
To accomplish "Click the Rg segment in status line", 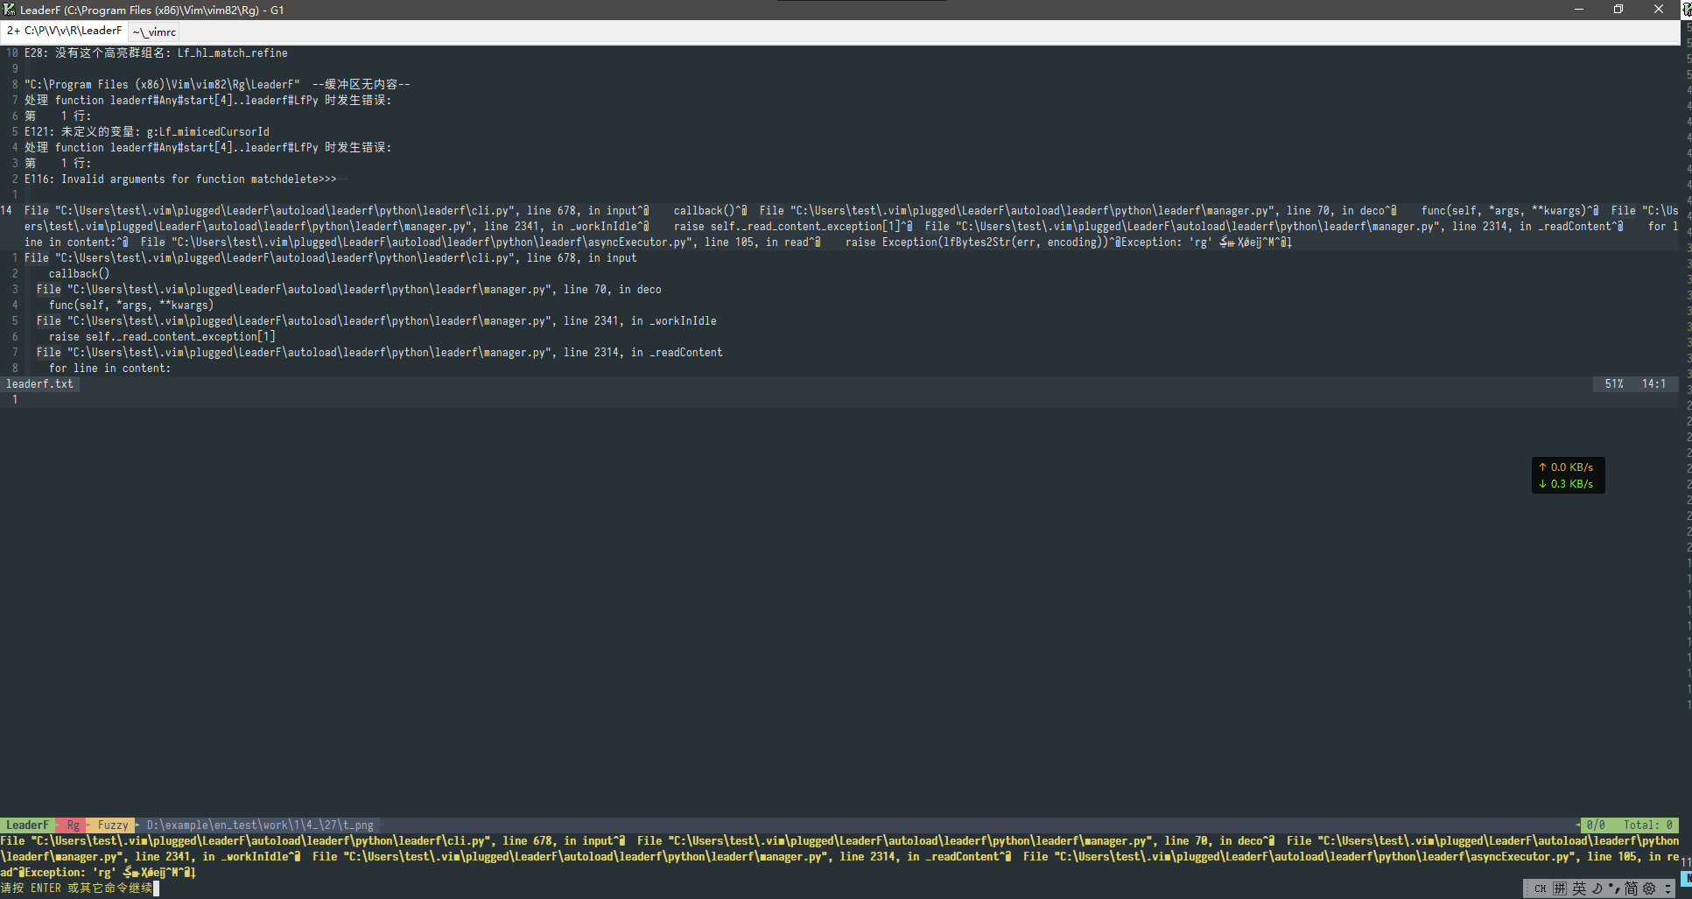I will click(74, 825).
